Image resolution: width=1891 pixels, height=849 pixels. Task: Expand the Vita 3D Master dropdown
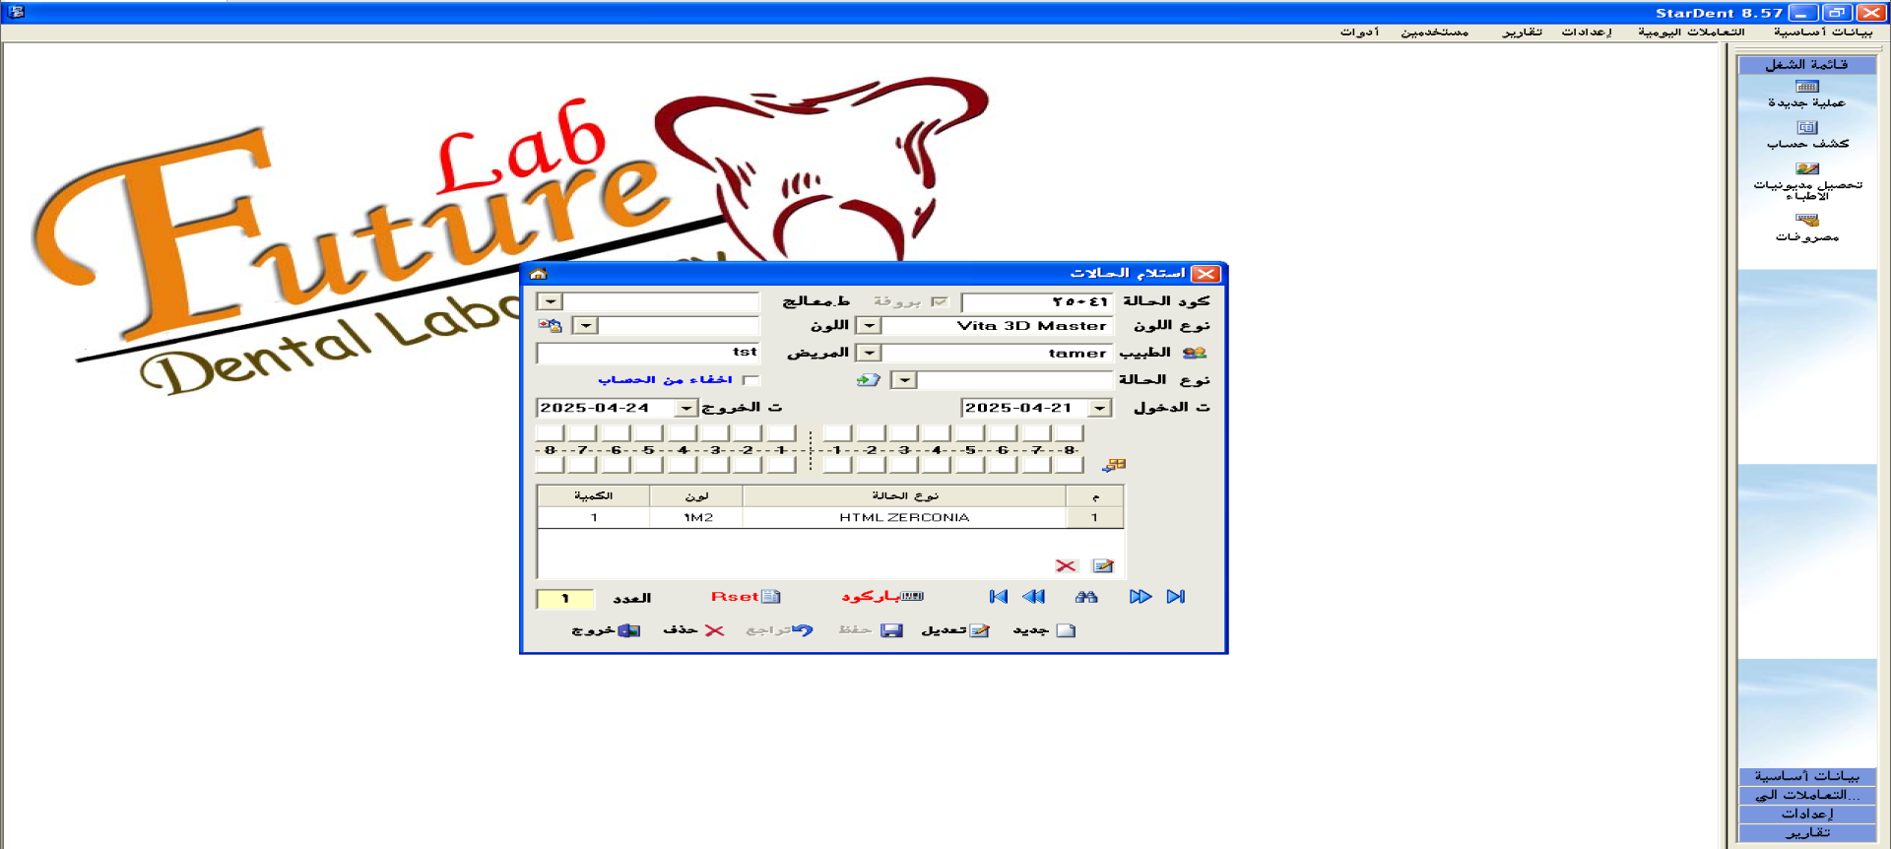coord(869,326)
